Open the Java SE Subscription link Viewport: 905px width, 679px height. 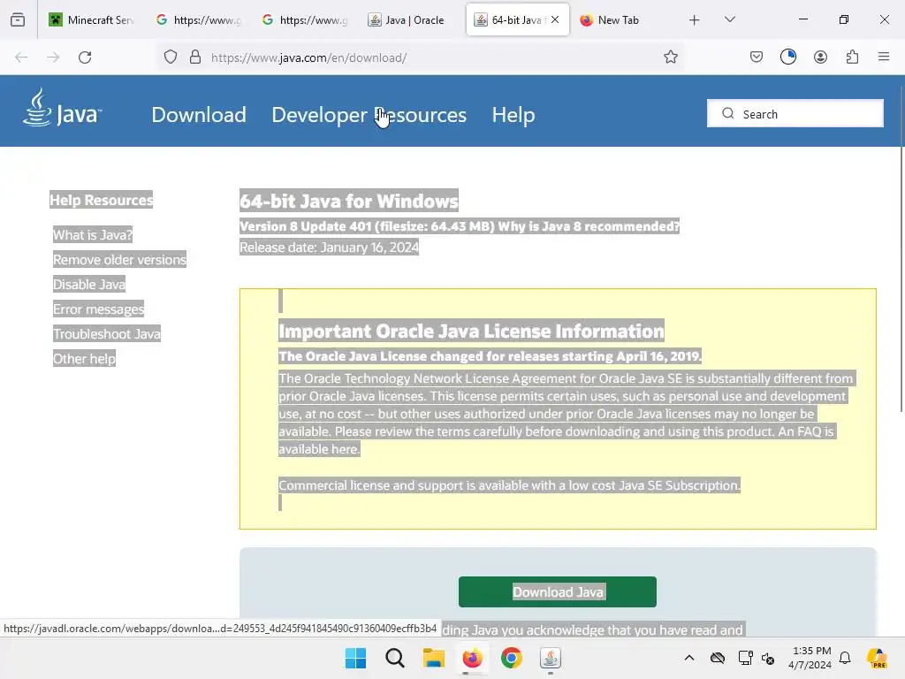pos(678,485)
